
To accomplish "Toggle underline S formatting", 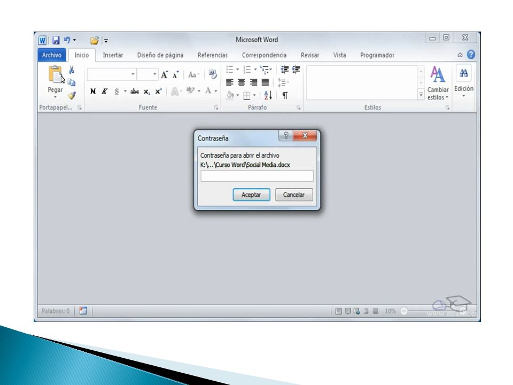I will [x=117, y=91].
